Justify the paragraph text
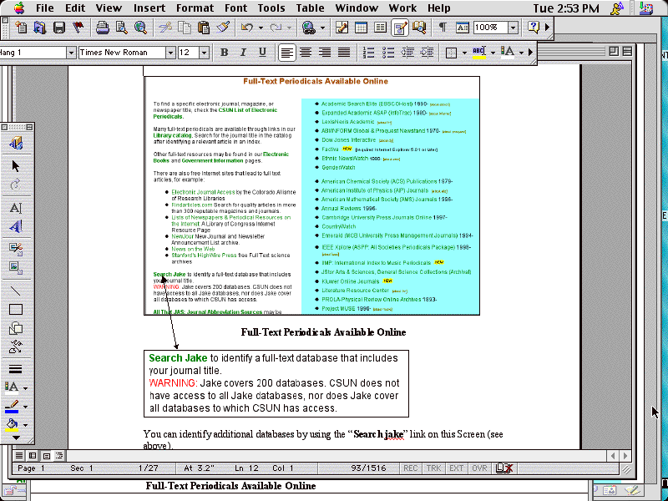 point(344,53)
